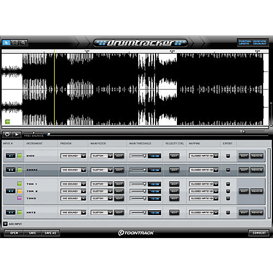Select the magnifier zoom tool
The width and height of the screenshot is (273, 273).
23,43
